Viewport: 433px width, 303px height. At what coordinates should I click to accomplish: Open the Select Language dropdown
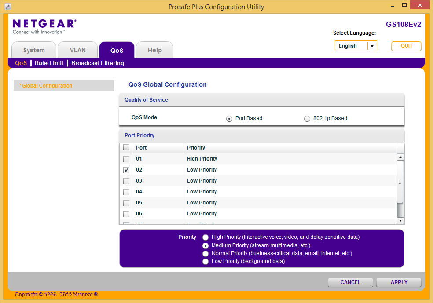click(x=372, y=46)
